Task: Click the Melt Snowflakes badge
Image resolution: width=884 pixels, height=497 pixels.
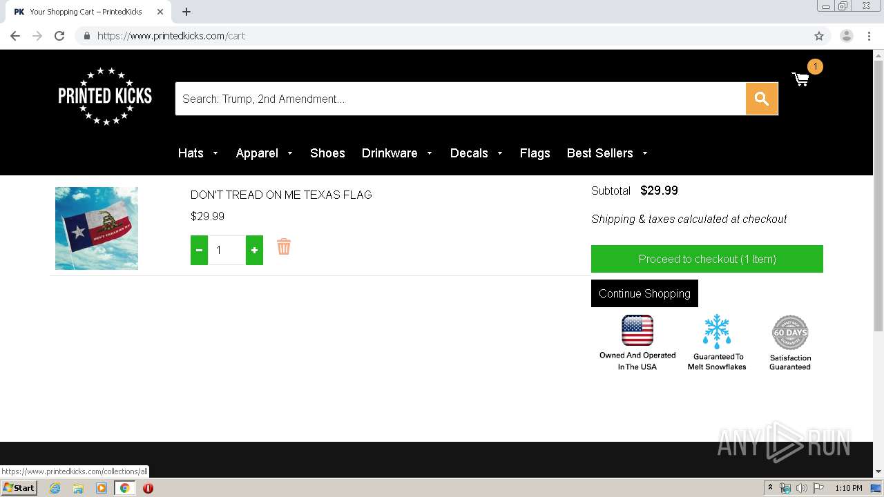Action: (717, 343)
